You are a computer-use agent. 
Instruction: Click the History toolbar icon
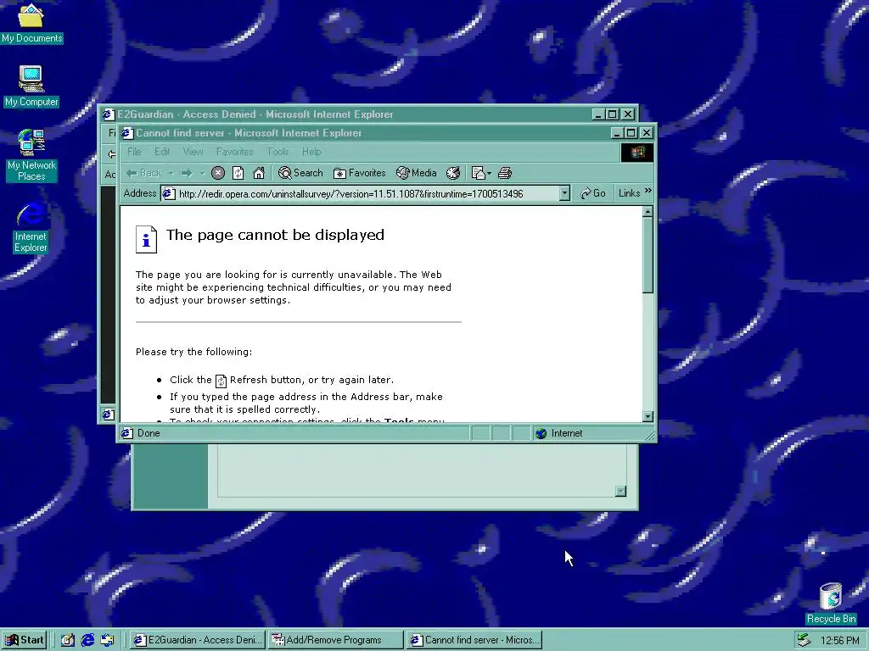[x=453, y=173]
